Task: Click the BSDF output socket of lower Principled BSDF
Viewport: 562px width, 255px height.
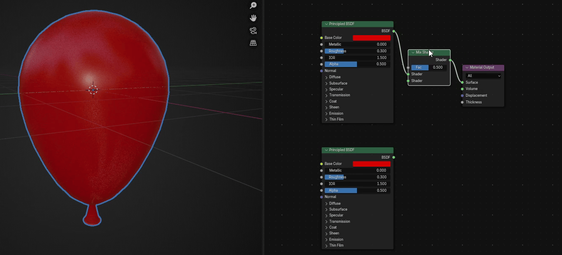Action: tap(394, 157)
